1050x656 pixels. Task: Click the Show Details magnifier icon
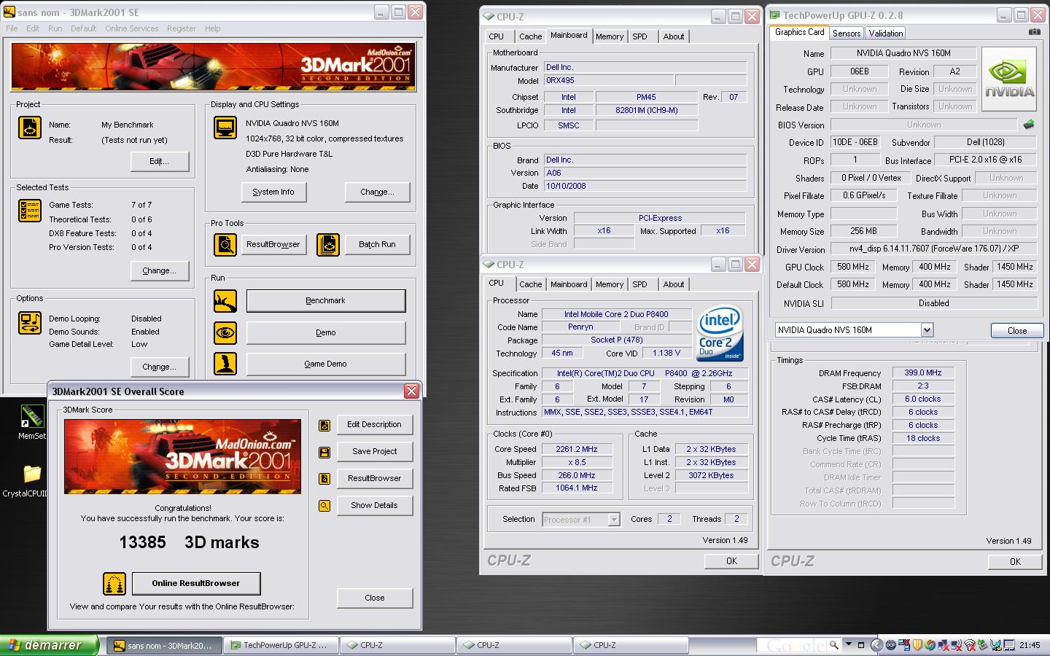324,505
